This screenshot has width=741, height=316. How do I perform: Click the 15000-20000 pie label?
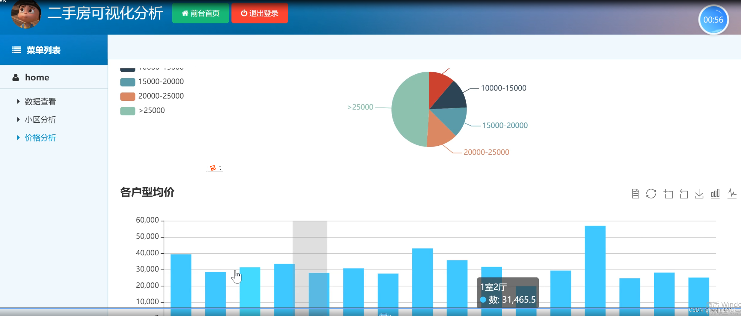[505, 125]
